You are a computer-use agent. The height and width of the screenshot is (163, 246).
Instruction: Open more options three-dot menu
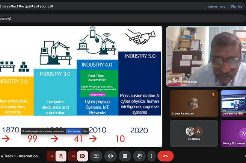click(151, 156)
